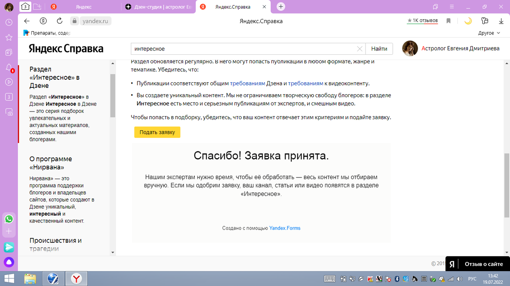Image resolution: width=510 pixels, height=286 pixels.
Task: Take a screenshot with sidebar camera icon
Action: 8,112
